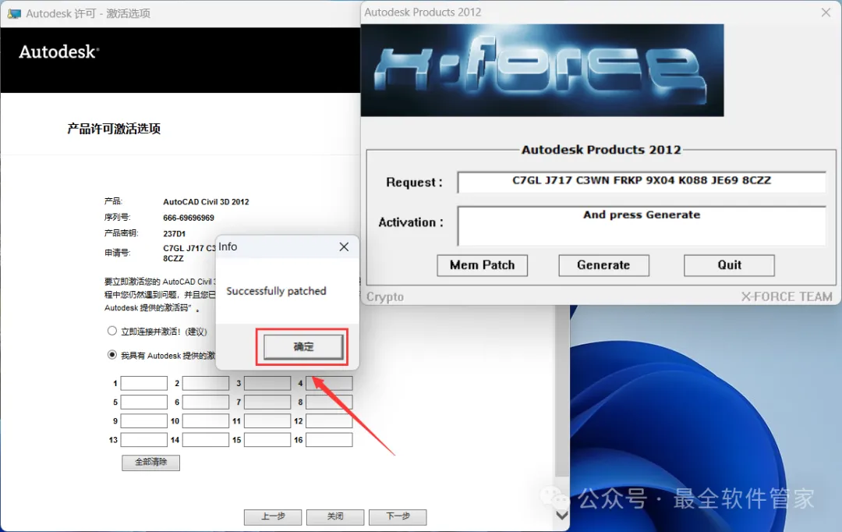Click activation code box 9
842x532 pixels.
(x=144, y=420)
